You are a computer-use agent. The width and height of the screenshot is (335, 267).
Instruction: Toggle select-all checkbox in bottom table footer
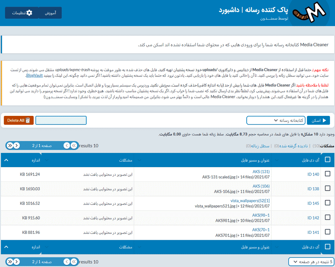pos(327,246)
